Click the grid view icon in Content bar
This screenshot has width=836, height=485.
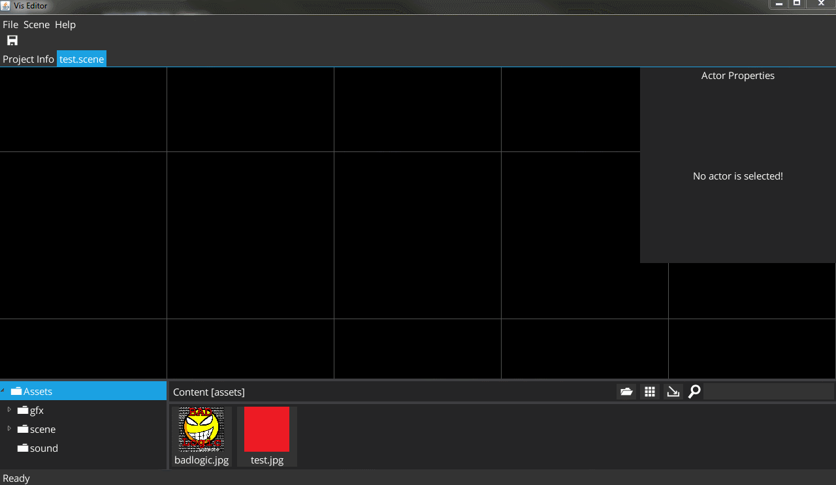point(650,392)
